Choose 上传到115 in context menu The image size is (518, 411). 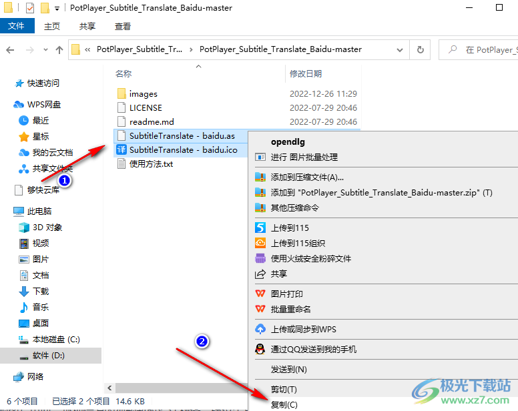290,228
